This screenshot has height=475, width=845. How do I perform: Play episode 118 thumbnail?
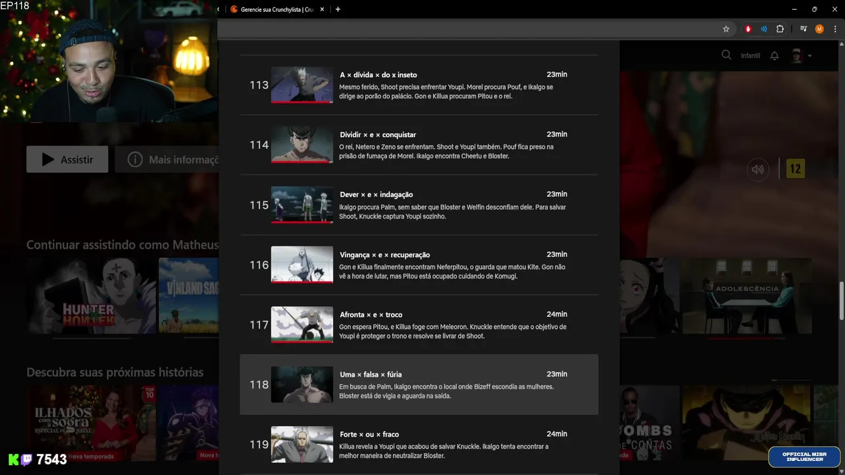pos(302,385)
